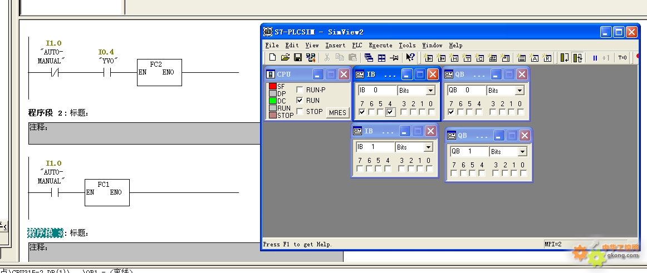Image resolution: width=647 pixels, height=273 pixels.
Task: Activate the context Help arrow icon
Action: [410, 58]
